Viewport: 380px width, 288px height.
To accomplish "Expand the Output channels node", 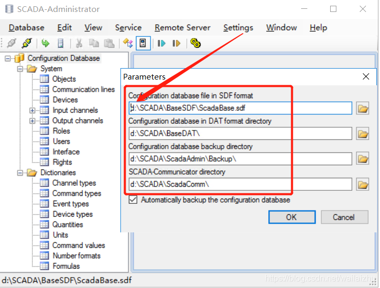I will coord(32,121).
